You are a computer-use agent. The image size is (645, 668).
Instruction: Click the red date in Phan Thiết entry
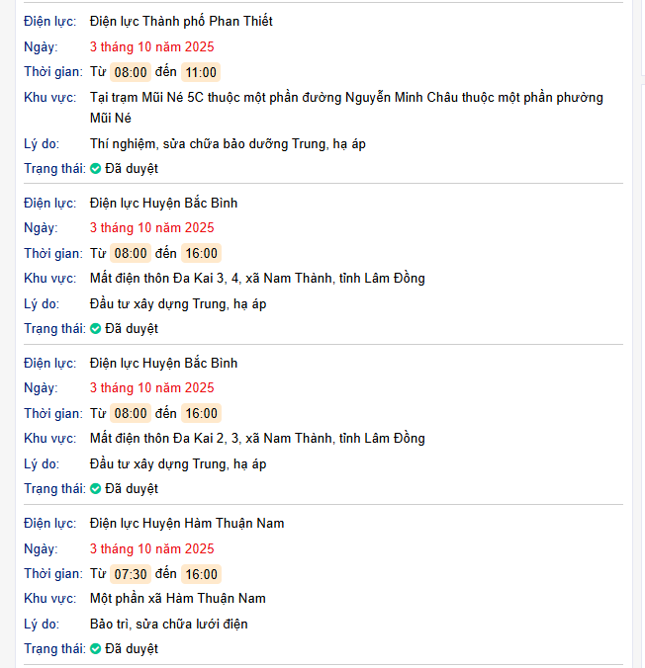tap(151, 46)
